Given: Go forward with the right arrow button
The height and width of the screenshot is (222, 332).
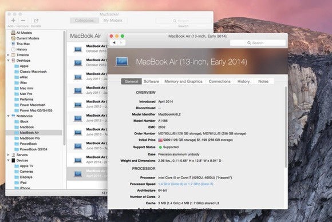Looking at the screenshot, I should click(121, 42).
